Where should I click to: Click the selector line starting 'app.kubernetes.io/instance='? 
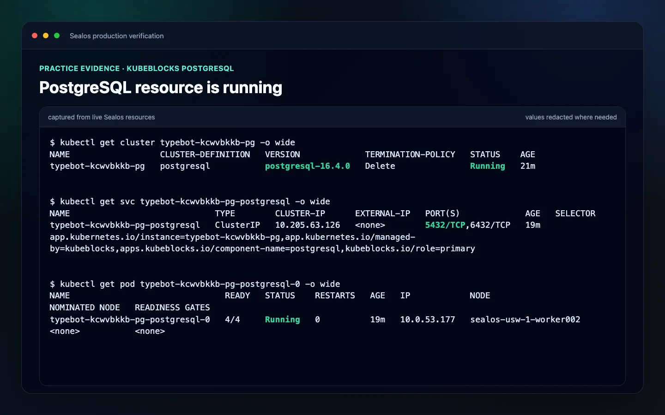(x=232, y=237)
